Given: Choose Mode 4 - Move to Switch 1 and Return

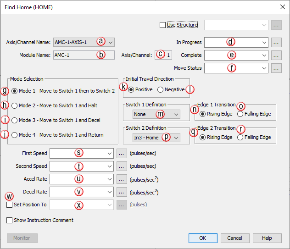Looking at the screenshot, I should click(x=15, y=135).
